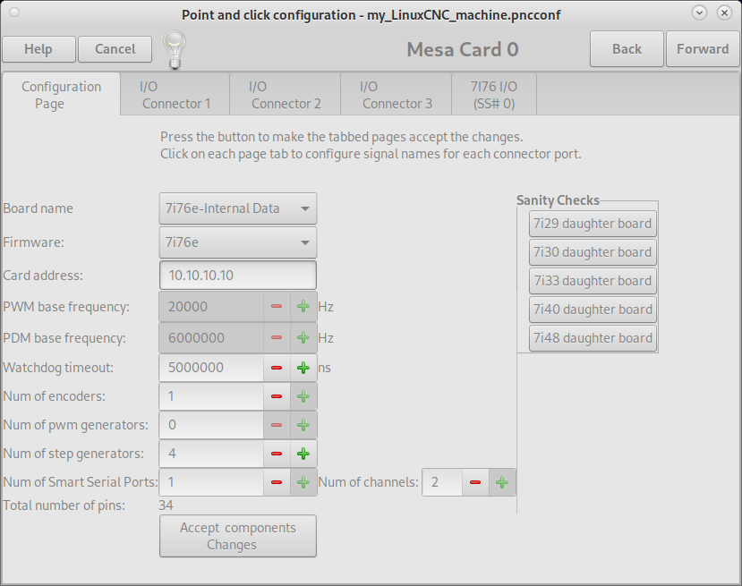Click the Num of step generators field
This screenshot has width=742, height=586.
click(211, 454)
